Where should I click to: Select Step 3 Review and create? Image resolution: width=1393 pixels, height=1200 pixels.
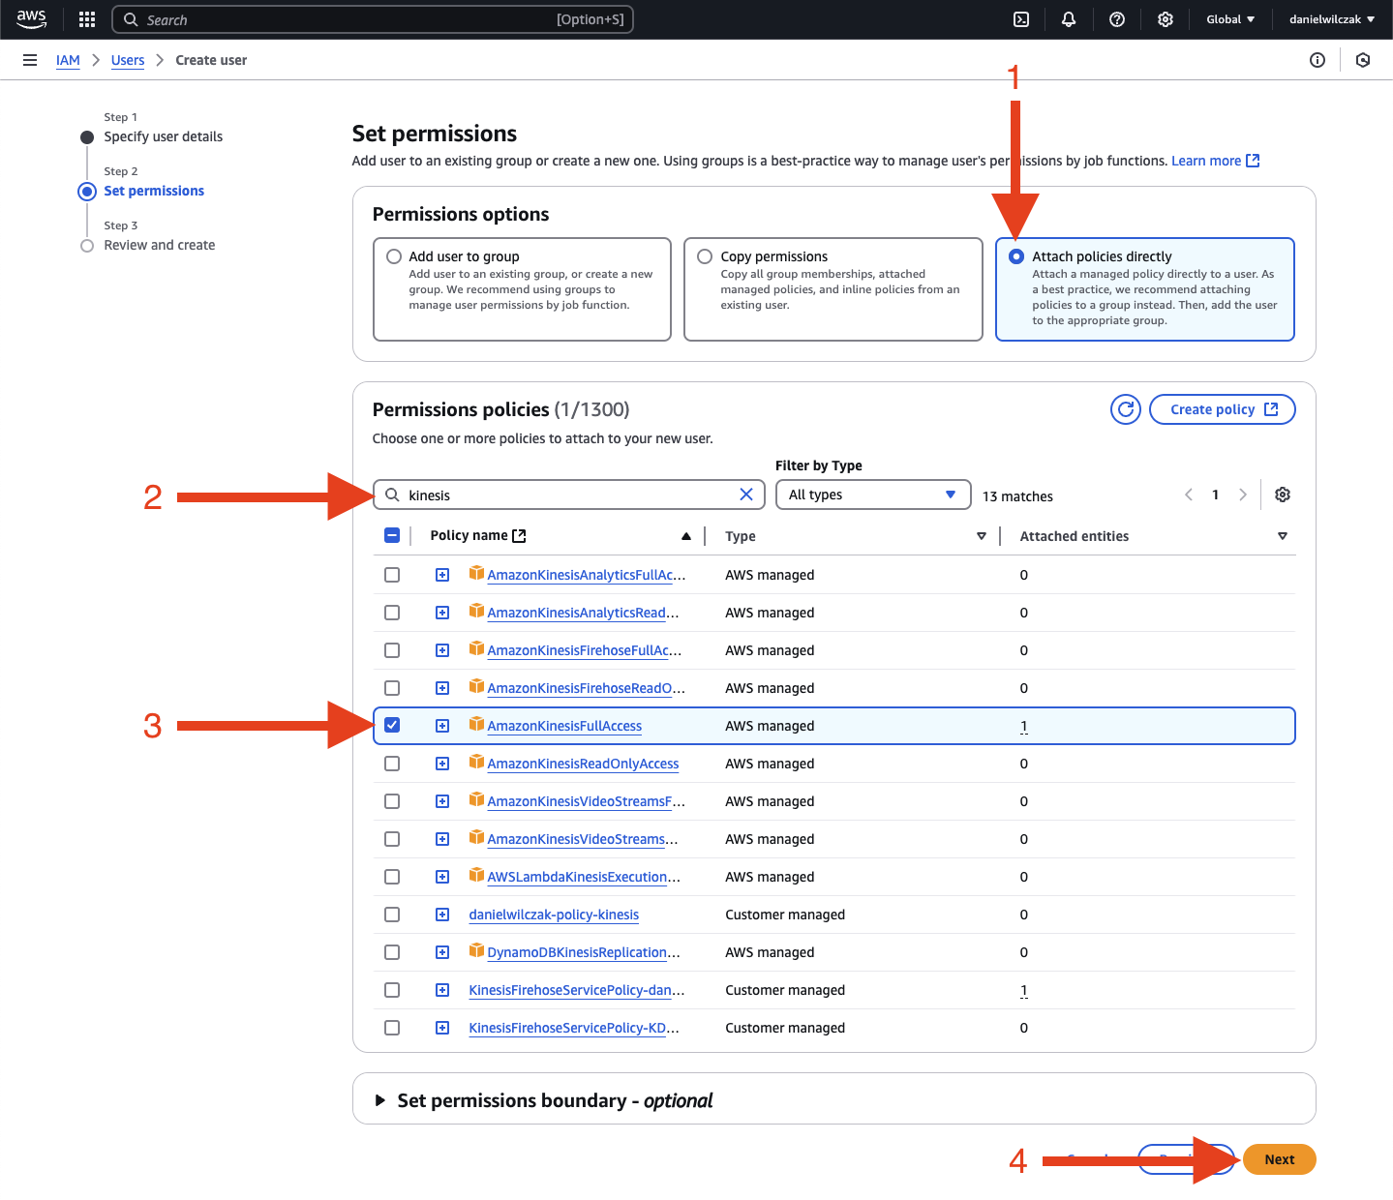tap(160, 245)
